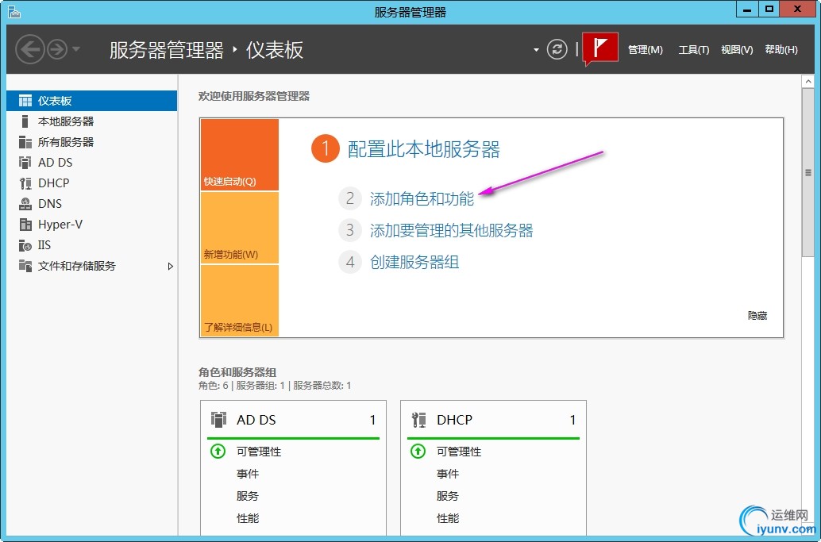
Task: Click the 文件和存储服务 sidebar icon
Action: coord(25,265)
